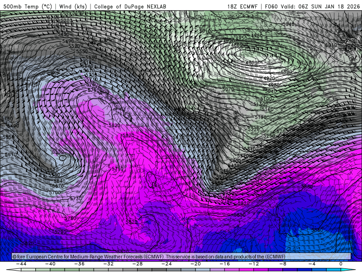The width and height of the screenshot is (362, 272).
Task: Click the -32 colorbar scale label
Action: (x=109, y=264)
